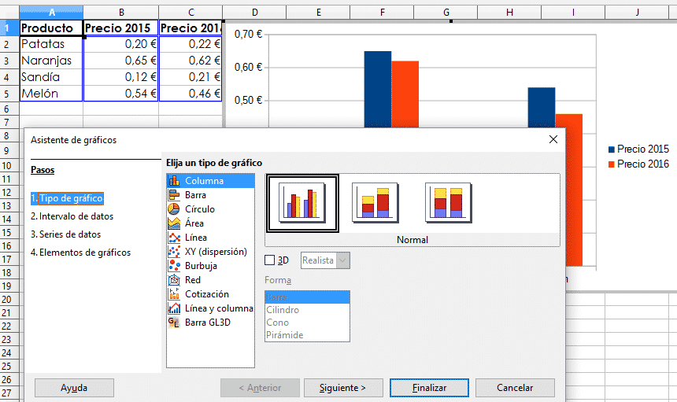
Task: Select the Burbuja chart type icon
Action: tap(174, 266)
